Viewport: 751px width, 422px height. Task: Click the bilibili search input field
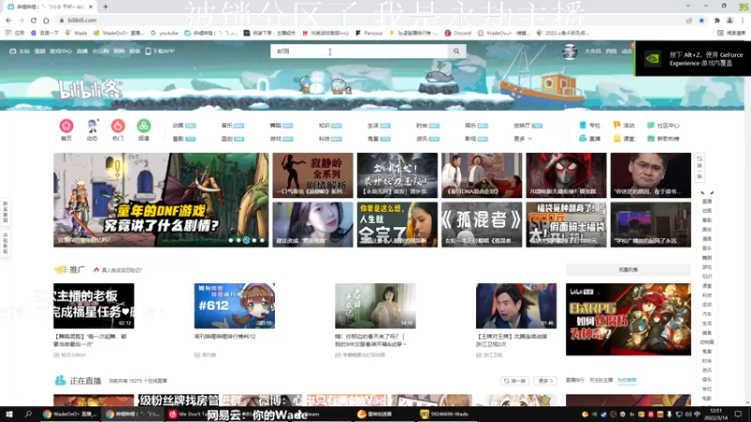360,52
